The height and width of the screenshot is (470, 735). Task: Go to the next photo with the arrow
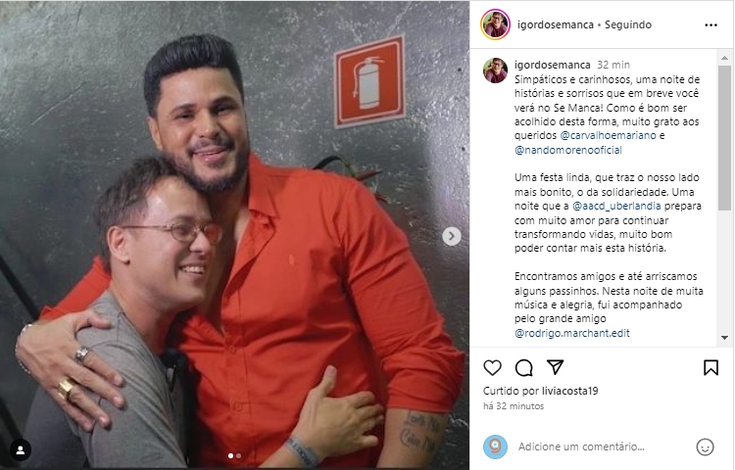click(x=452, y=236)
